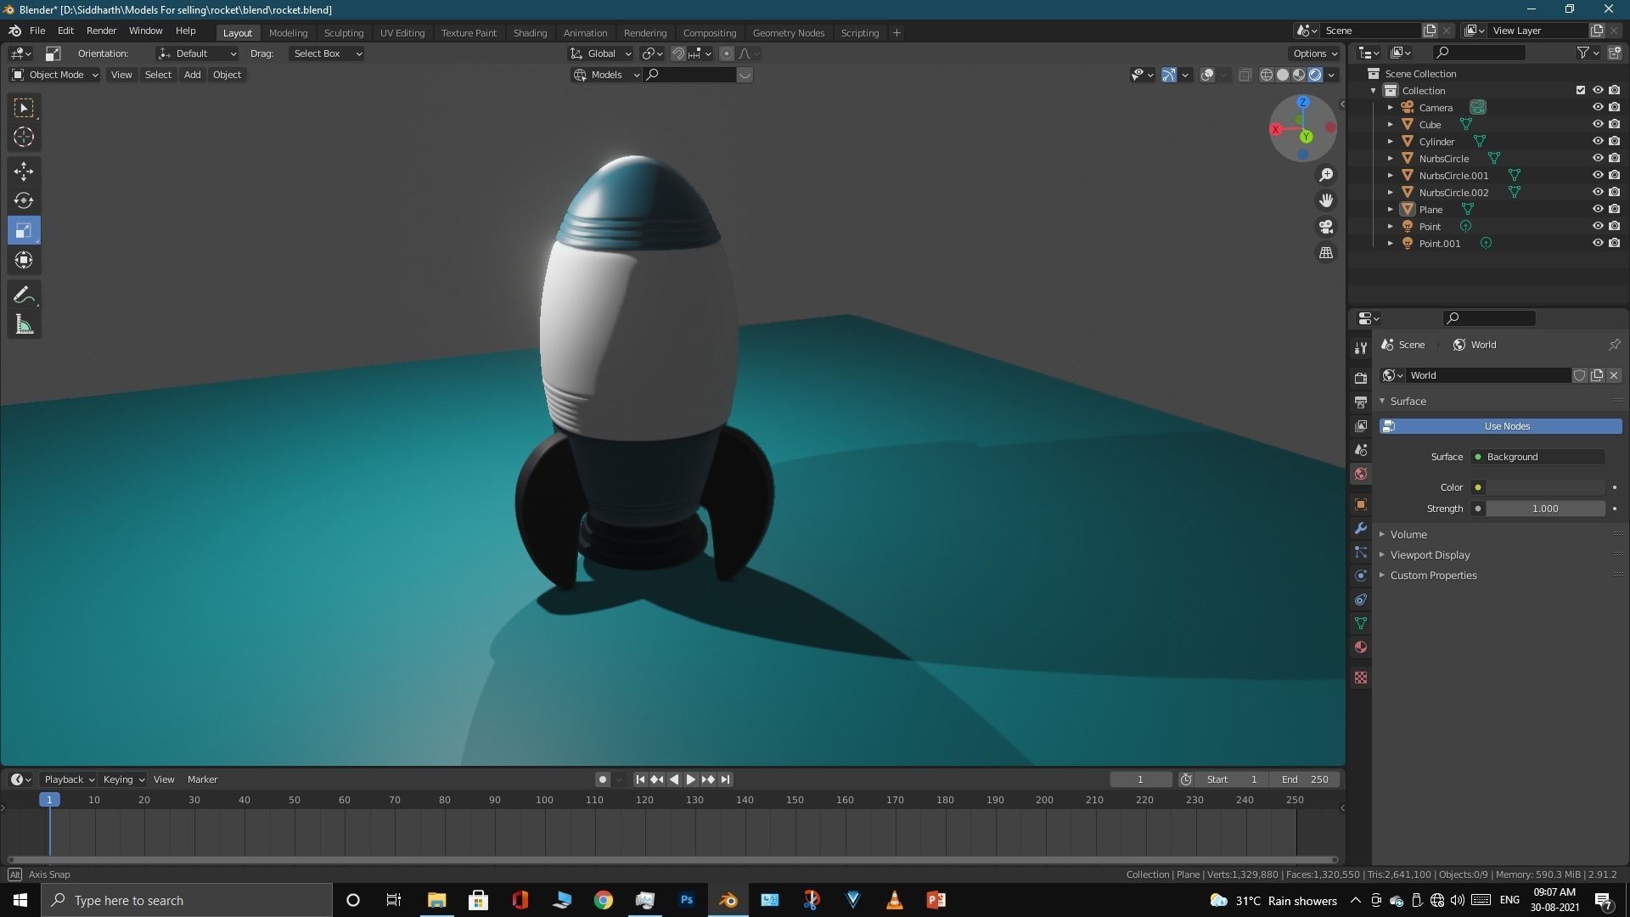Switch to the Shading workspace tab
The height and width of the screenshot is (917, 1630).
click(x=530, y=32)
